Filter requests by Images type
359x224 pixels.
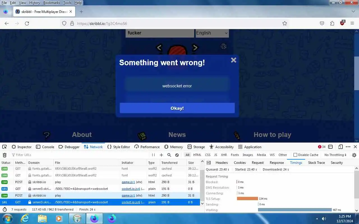[248, 155]
